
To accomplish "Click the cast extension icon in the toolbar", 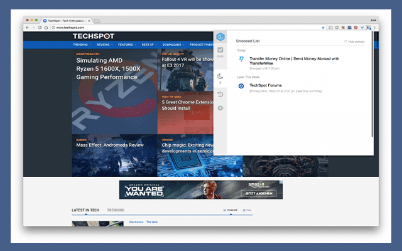I will (x=330, y=28).
